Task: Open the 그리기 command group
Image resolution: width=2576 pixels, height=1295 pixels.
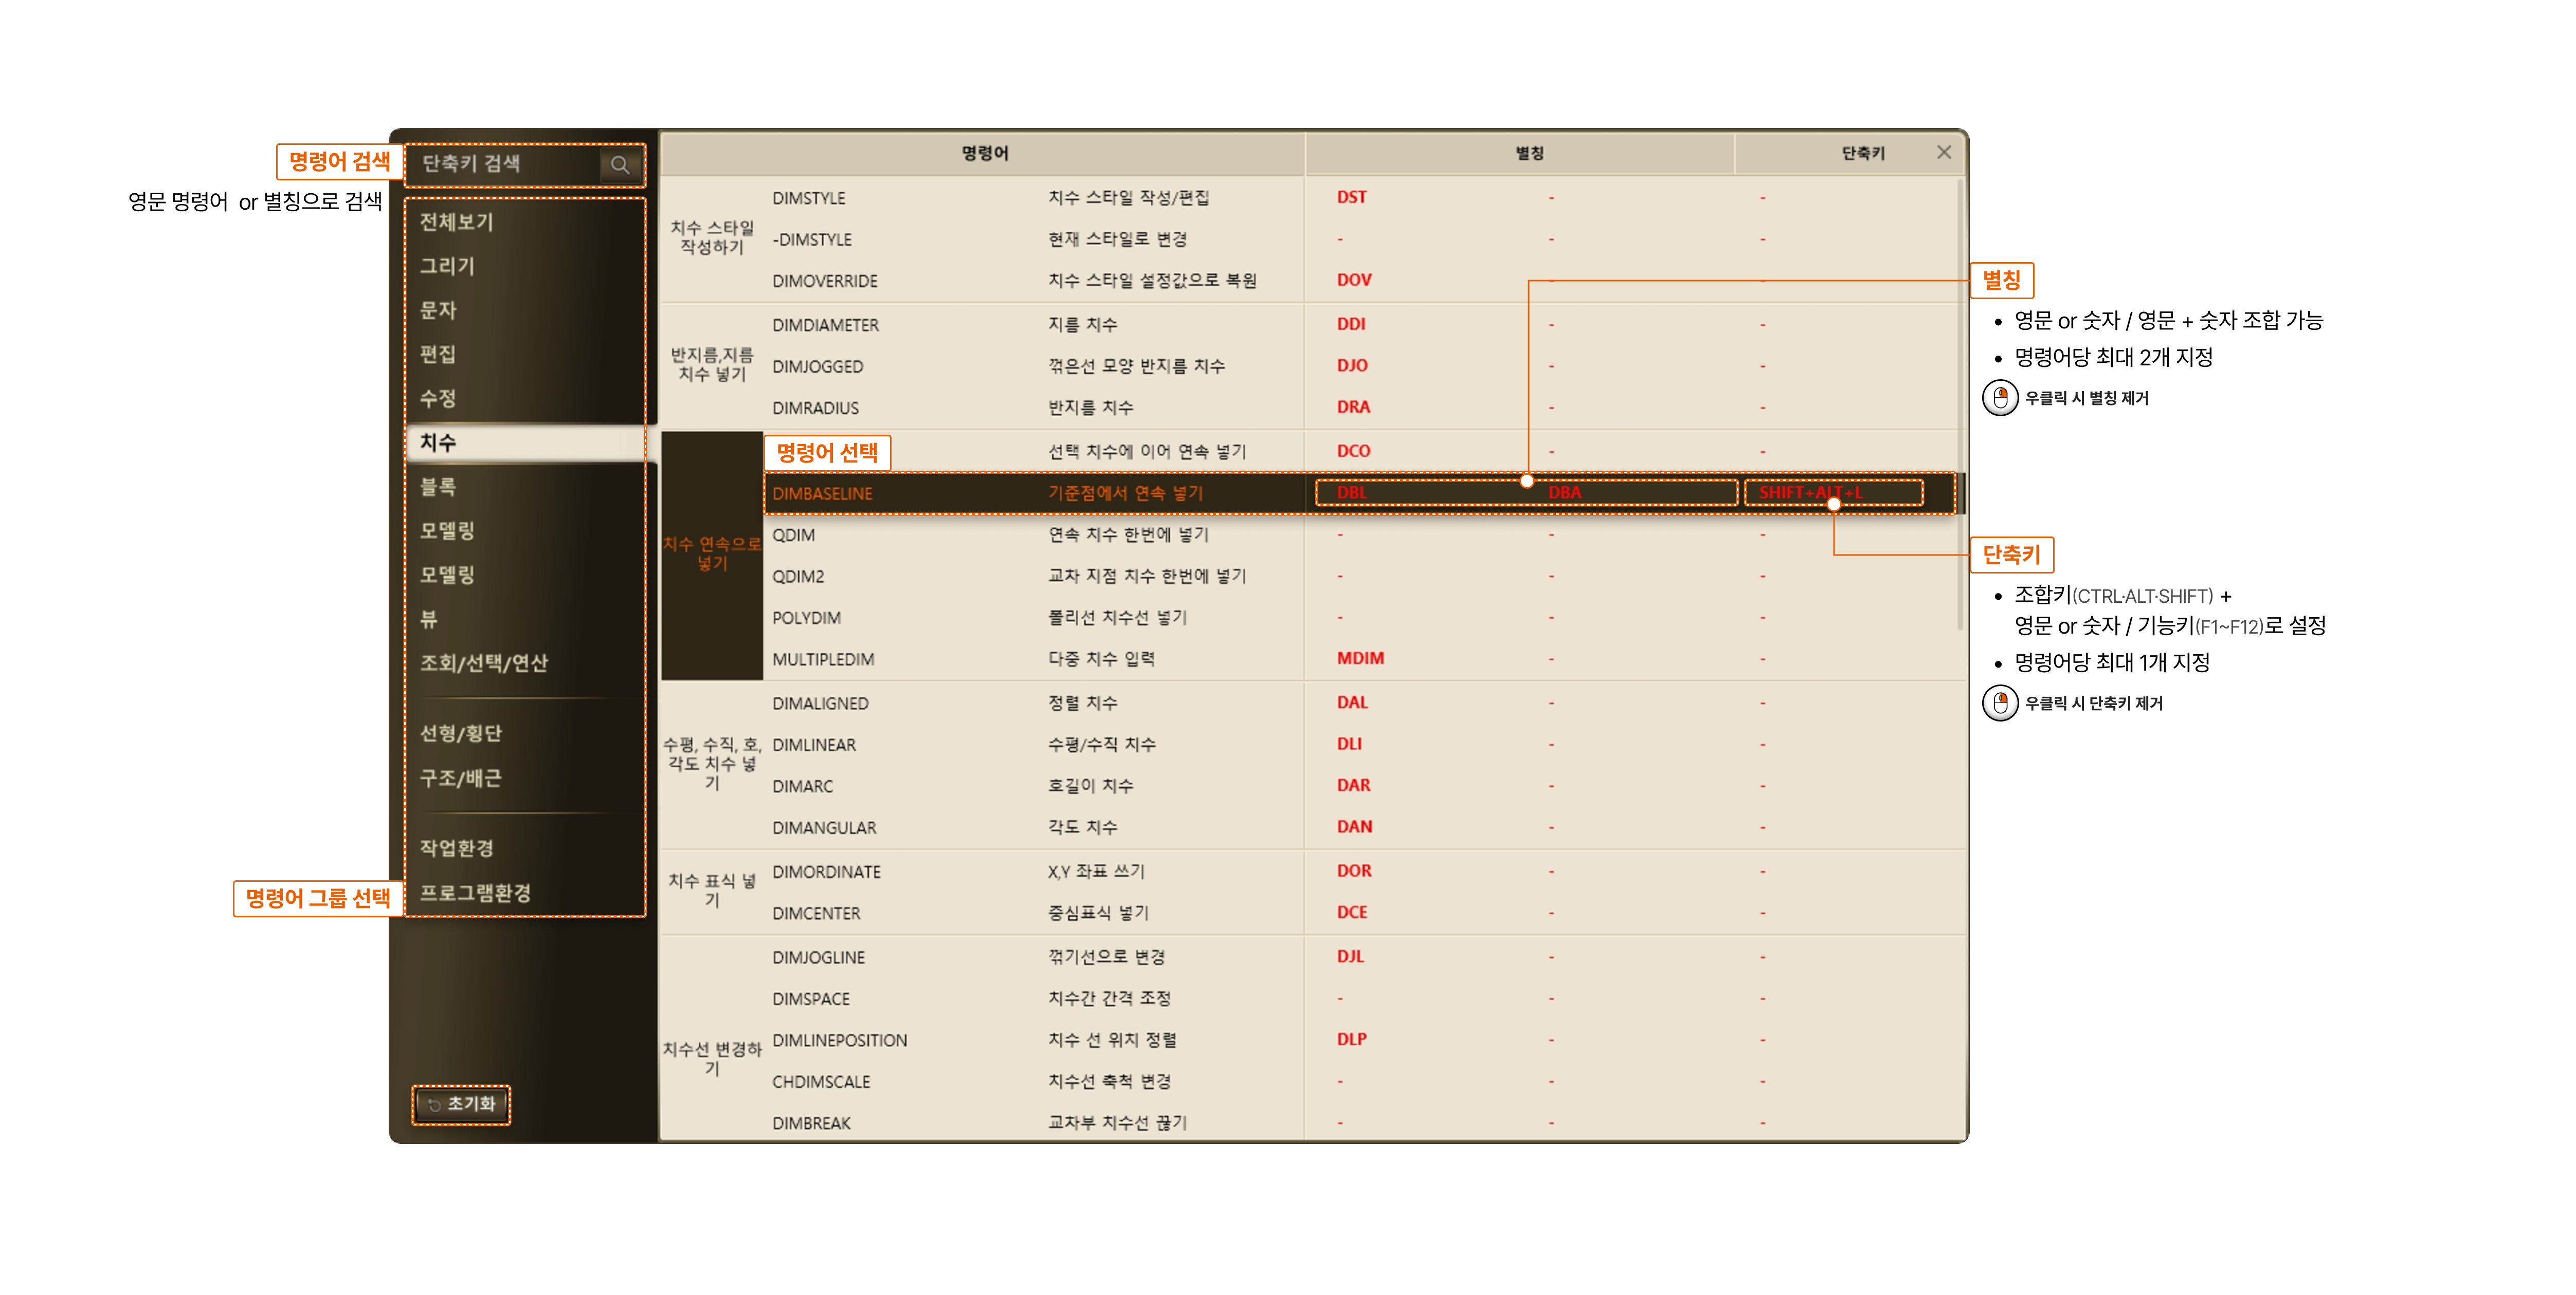Action: [447, 266]
